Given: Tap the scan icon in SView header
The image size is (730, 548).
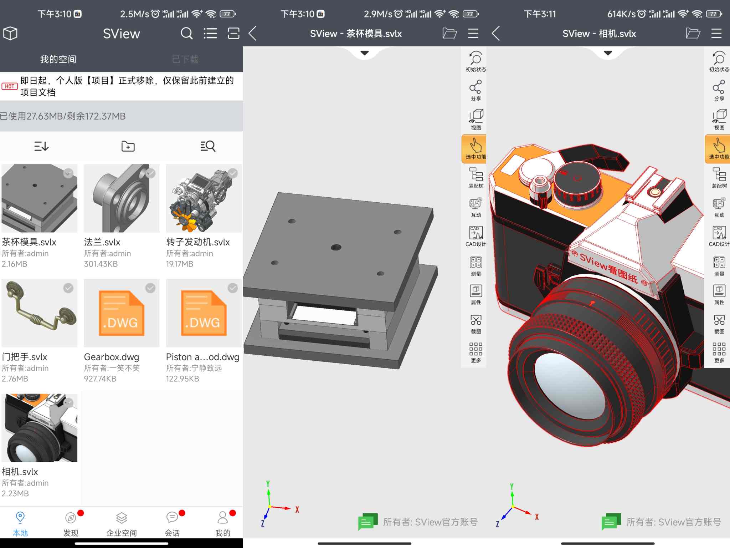Looking at the screenshot, I should coord(233,34).
